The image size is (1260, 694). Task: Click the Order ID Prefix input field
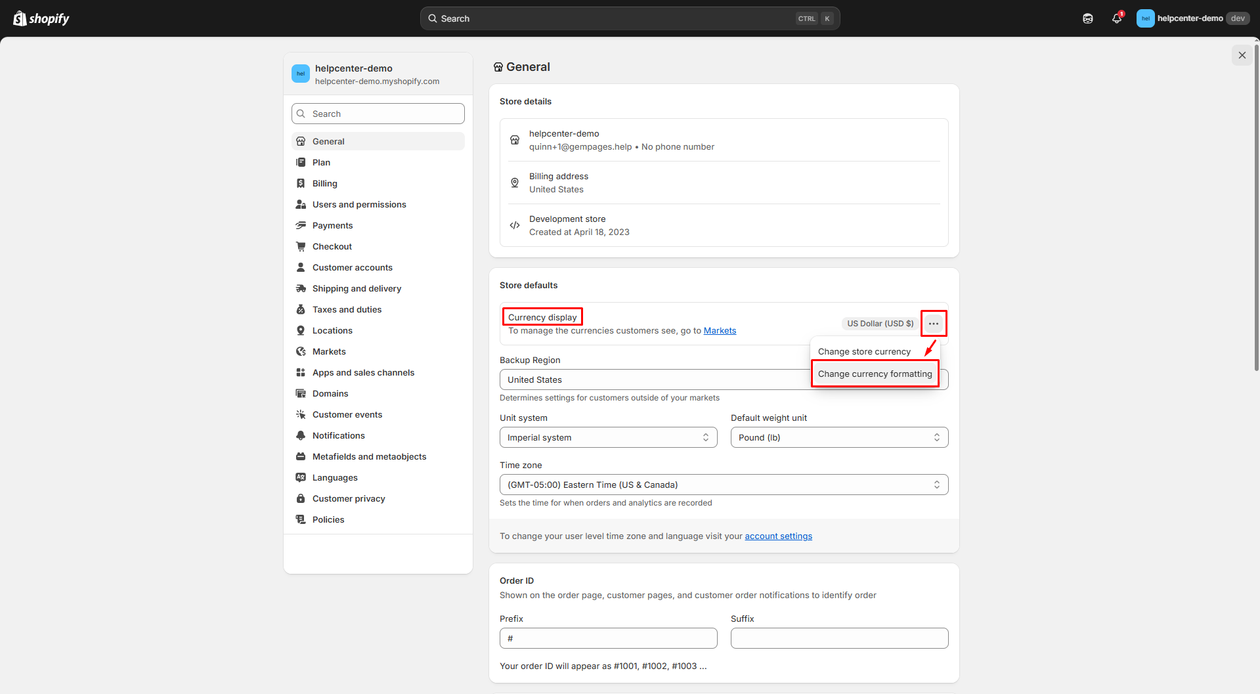(608, 638)
